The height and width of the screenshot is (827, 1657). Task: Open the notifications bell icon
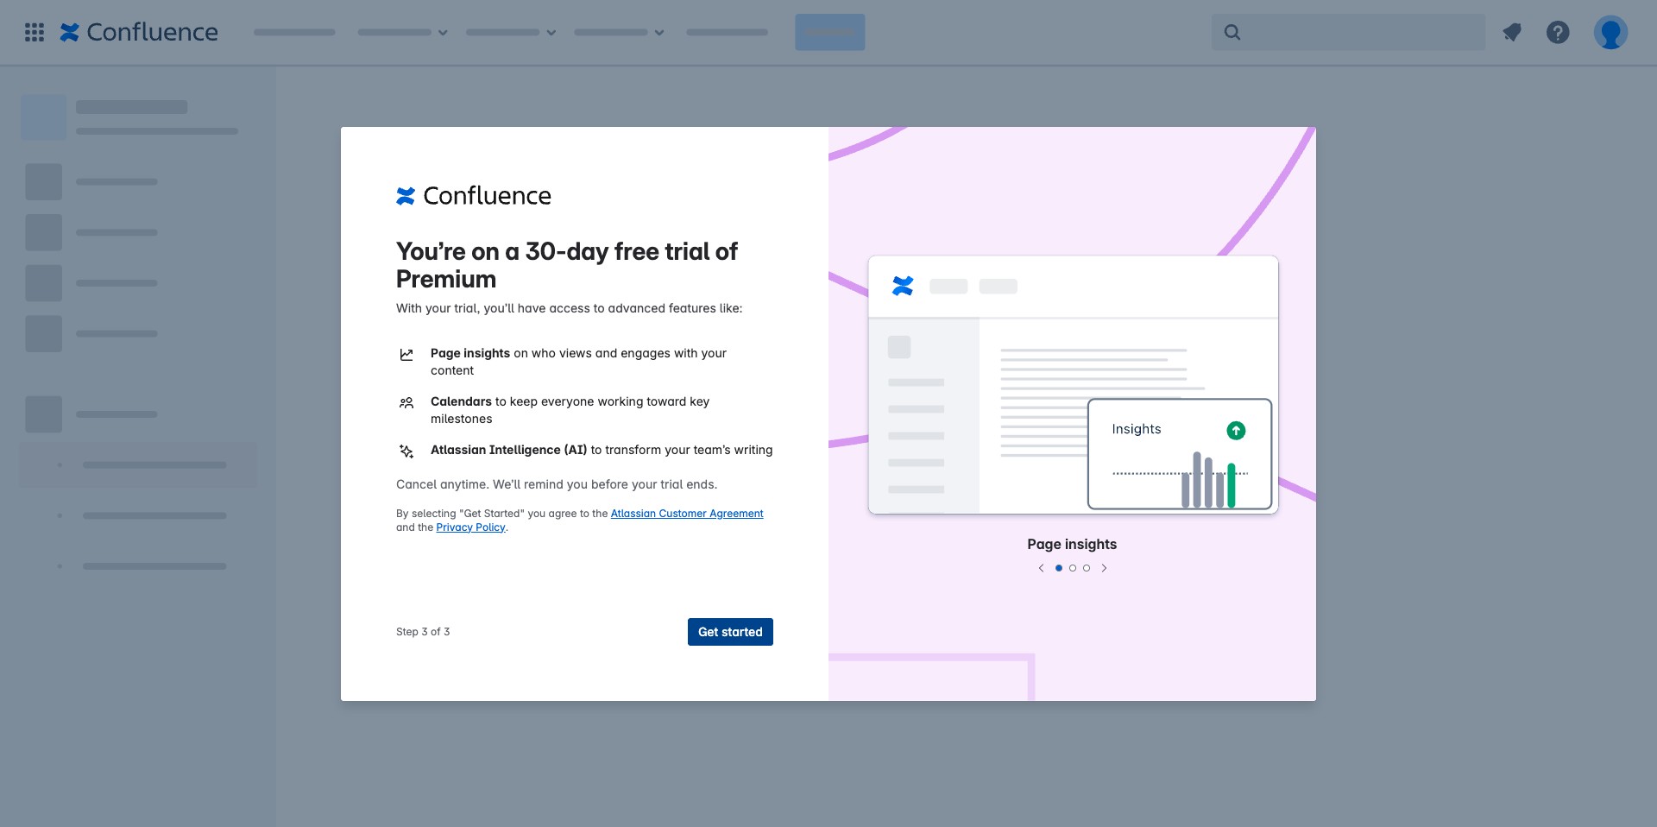(1512, 33)
